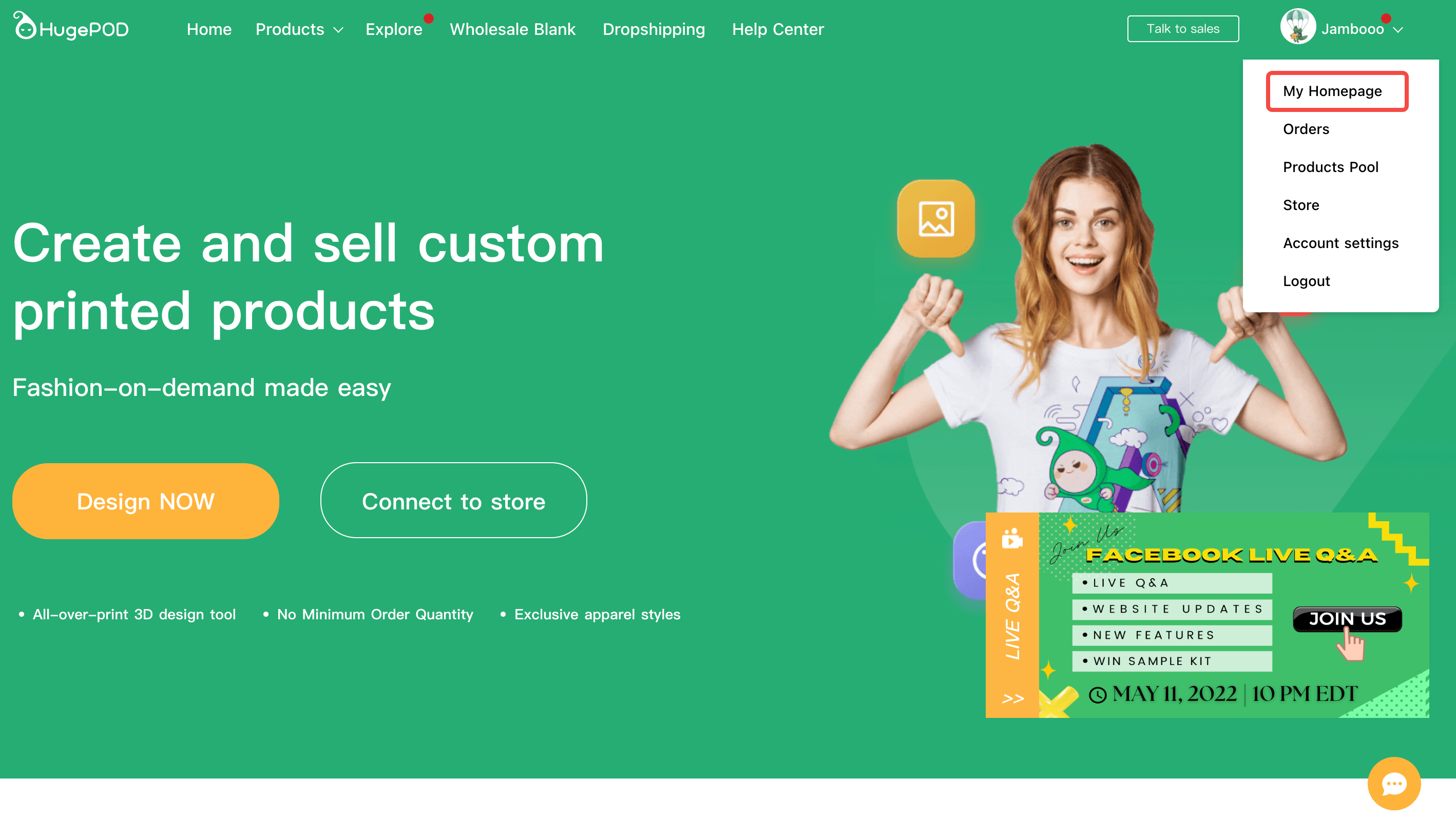Click the Jambooo profile avatar
The image size is (1456, 835).
pos(1297,27)
